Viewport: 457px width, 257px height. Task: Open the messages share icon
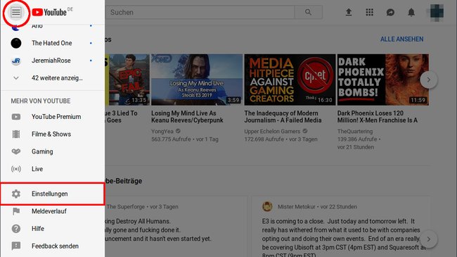click(390, 12)
